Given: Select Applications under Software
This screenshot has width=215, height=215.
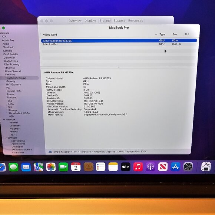Looking at the screenshot, I should 18,144.
